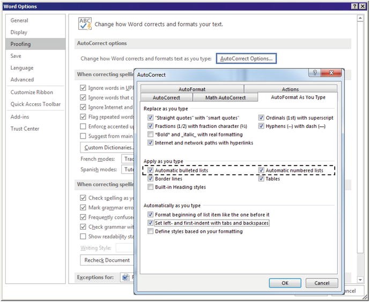
Task: Enable Suggest from main dictionary only
Action: coord(83,136)
